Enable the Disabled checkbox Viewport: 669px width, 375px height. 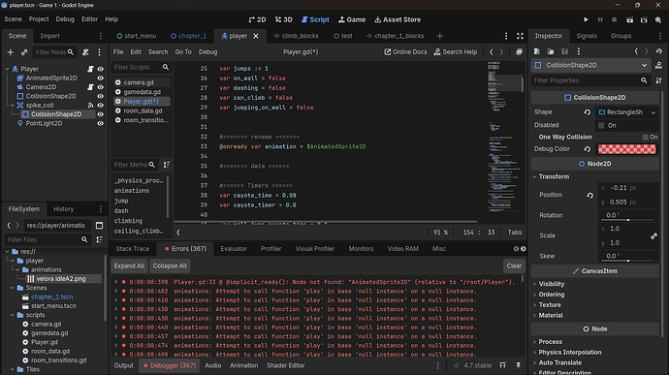[x=601, y=125]
